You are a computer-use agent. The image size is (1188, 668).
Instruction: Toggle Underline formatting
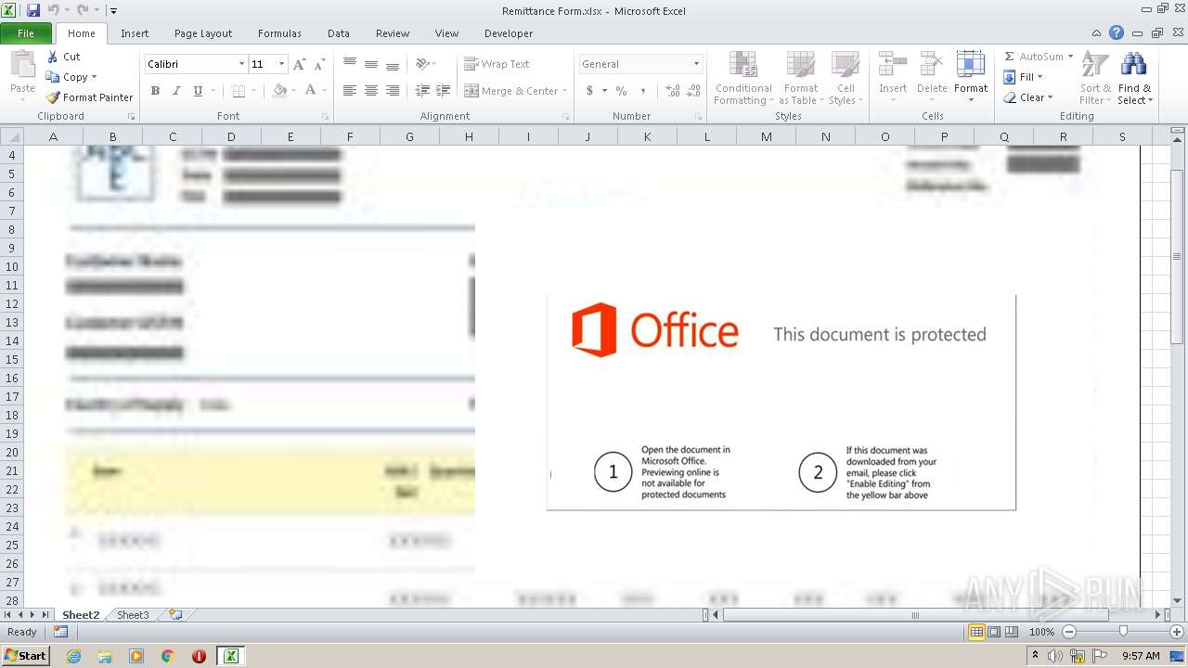tap(198, 91)
